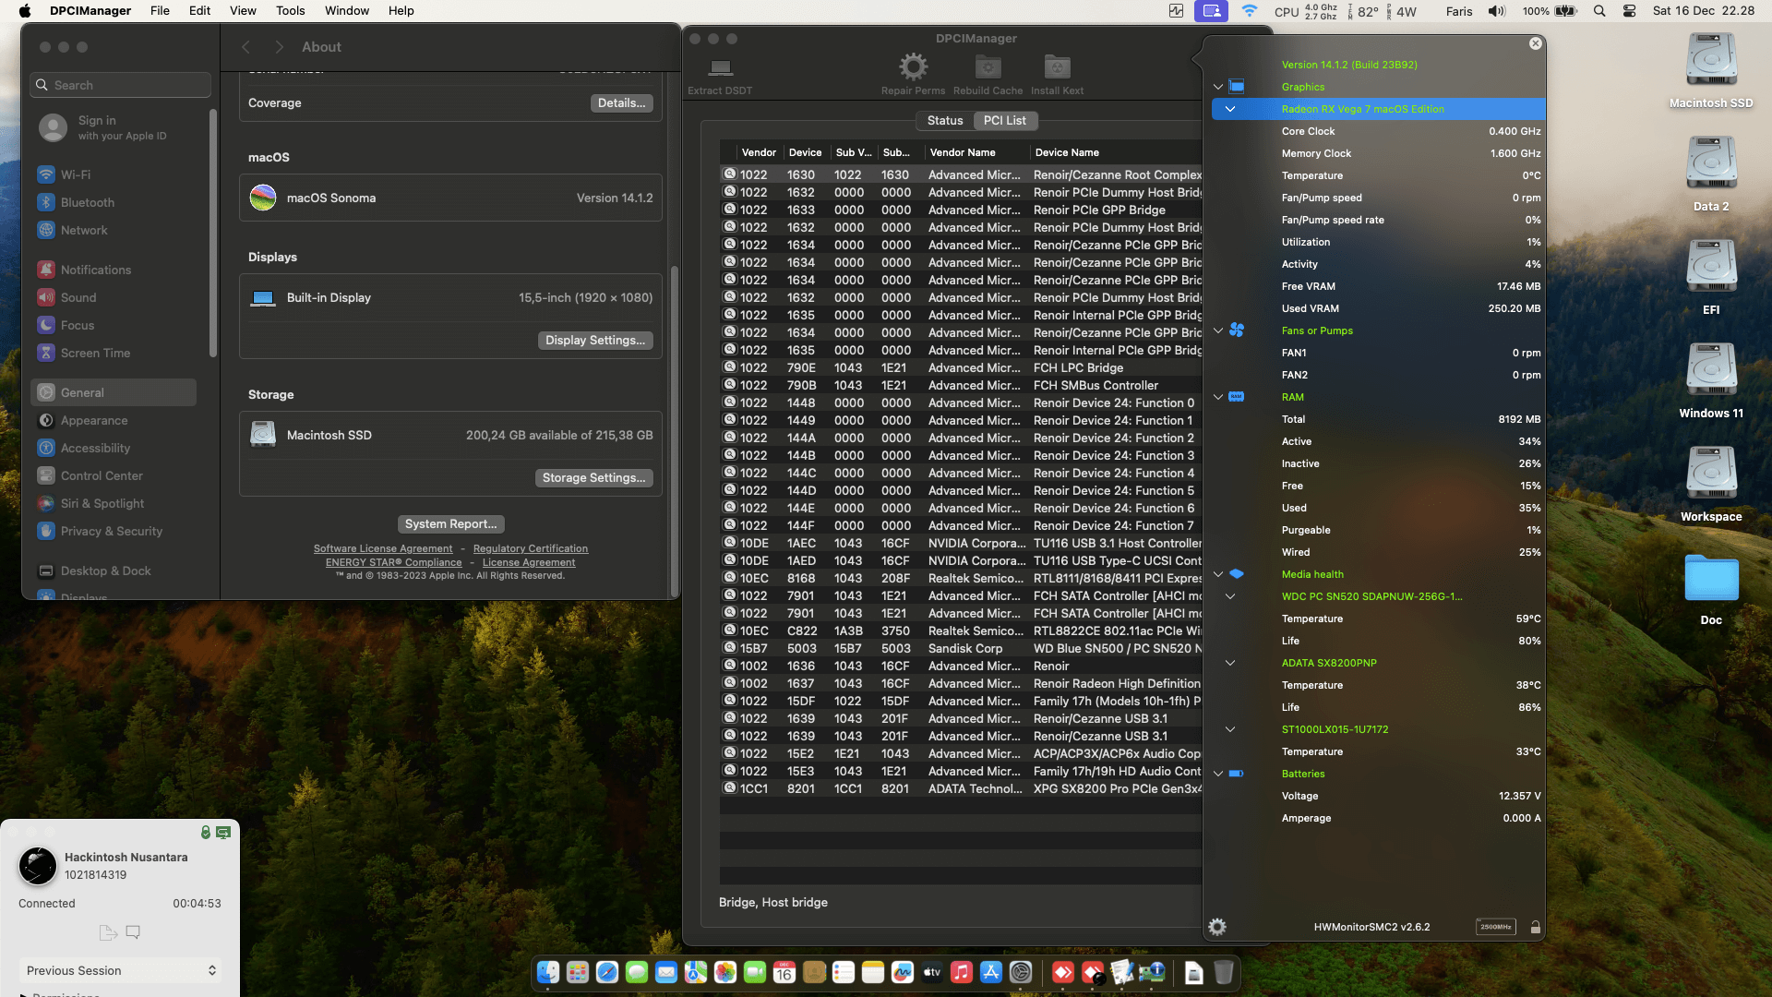This screenshot has height=997, width=1772.
Task: Open Macintosh SSD desktop drive icon
Action: (1711, 61)
